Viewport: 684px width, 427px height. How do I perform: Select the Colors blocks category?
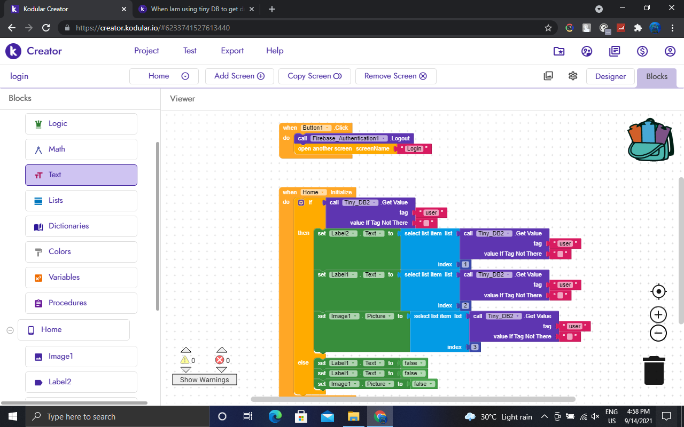click(81, 251)
